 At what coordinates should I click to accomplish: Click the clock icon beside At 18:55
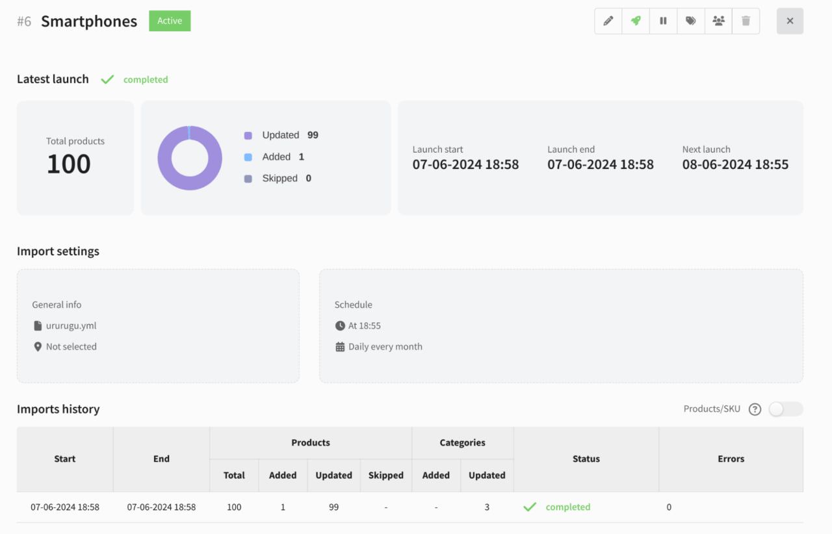pos(340,326)
